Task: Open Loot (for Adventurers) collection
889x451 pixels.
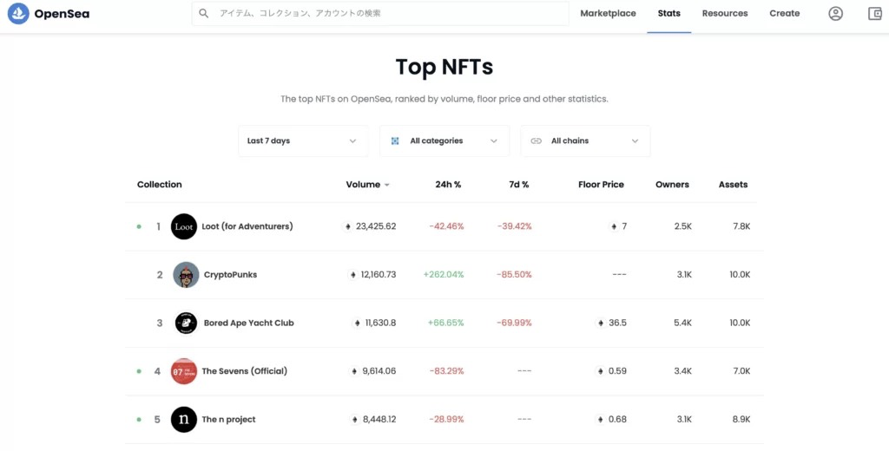Action: point(247,226)
